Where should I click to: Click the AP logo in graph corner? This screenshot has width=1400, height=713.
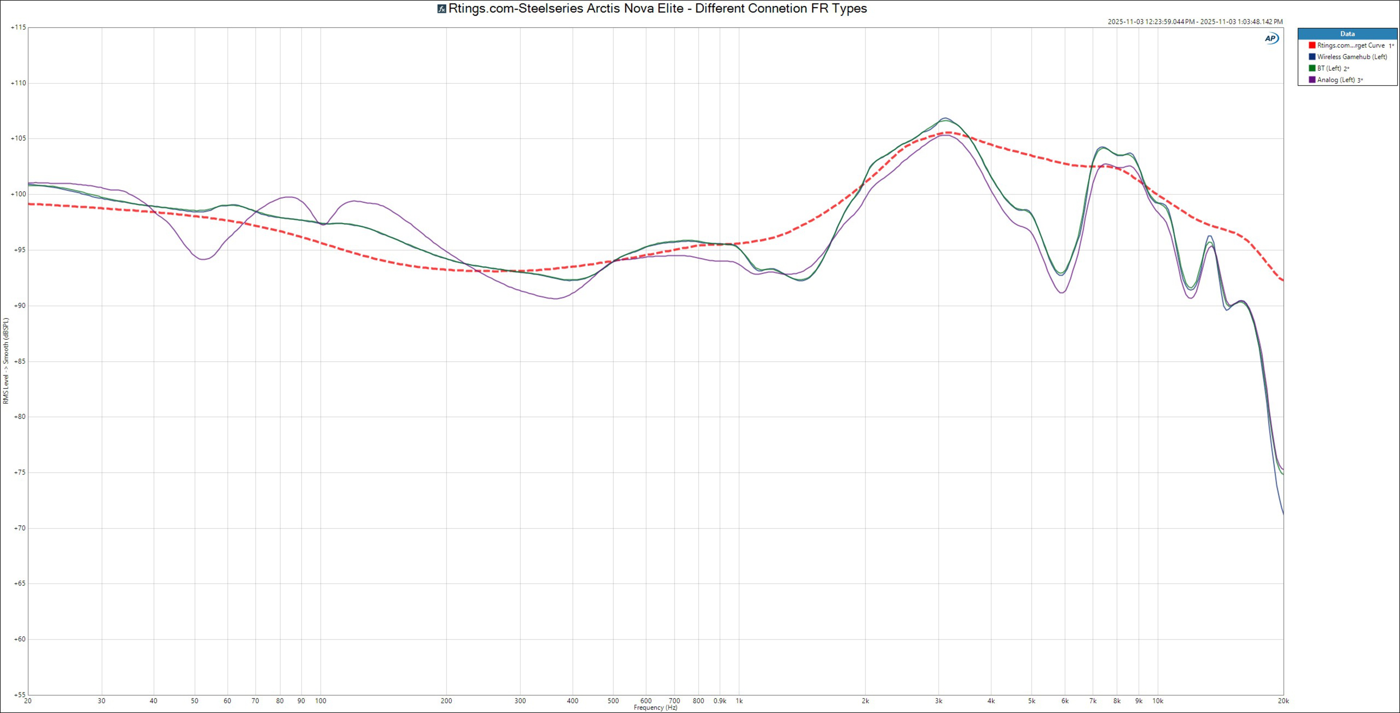coord(1272,39)
